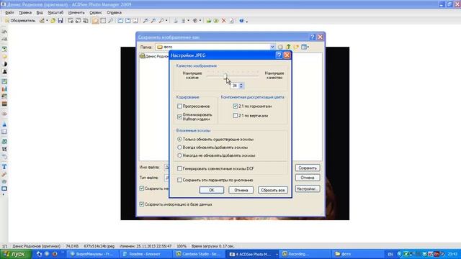The width and height of the screenshot is (461, 259).
Task: Click the red X Delete icon in toolbar
Action: (x=224, y=21)
